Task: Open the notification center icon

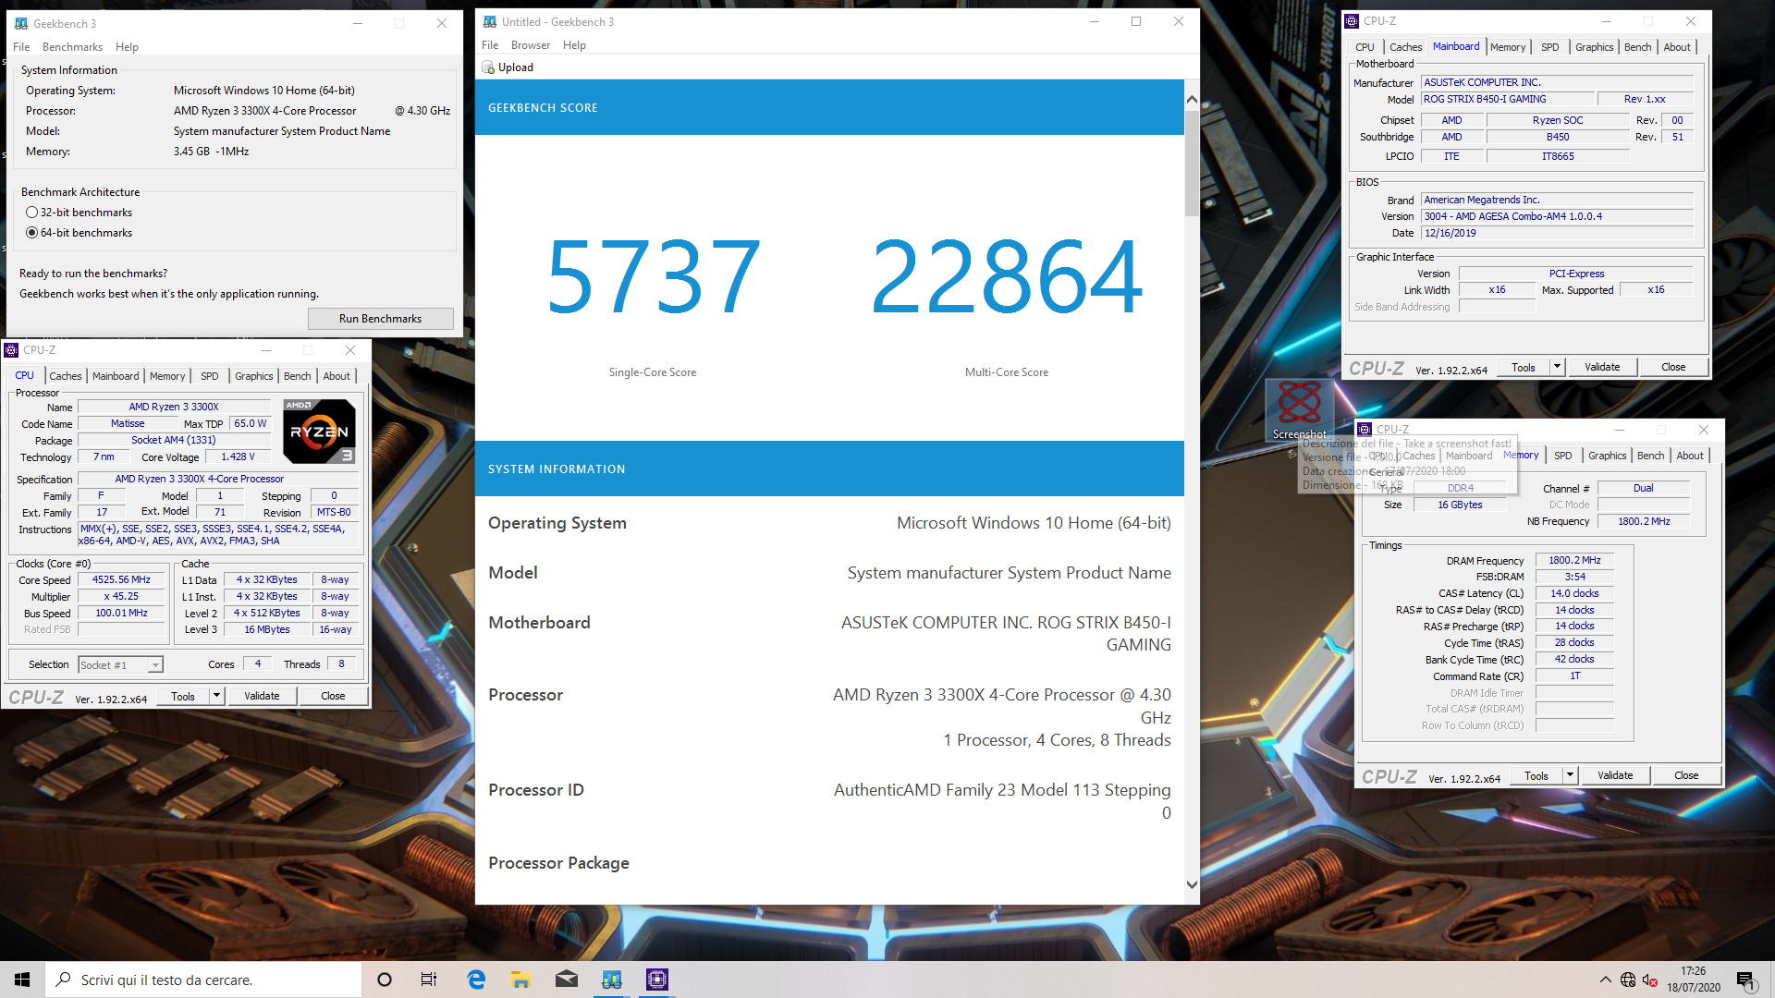Action: coord(1745,980)
